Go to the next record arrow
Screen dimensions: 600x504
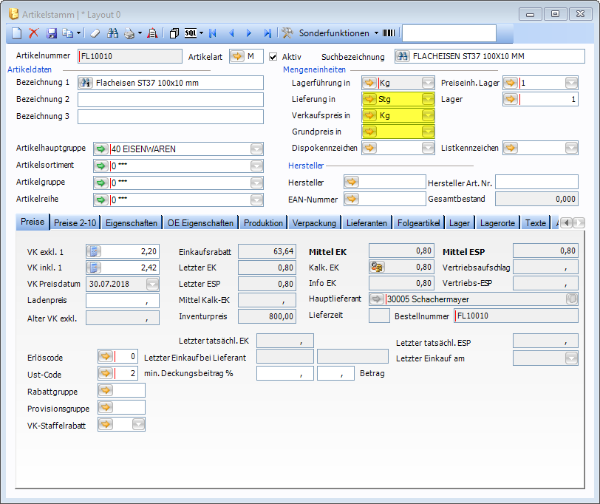coord(249,33)
